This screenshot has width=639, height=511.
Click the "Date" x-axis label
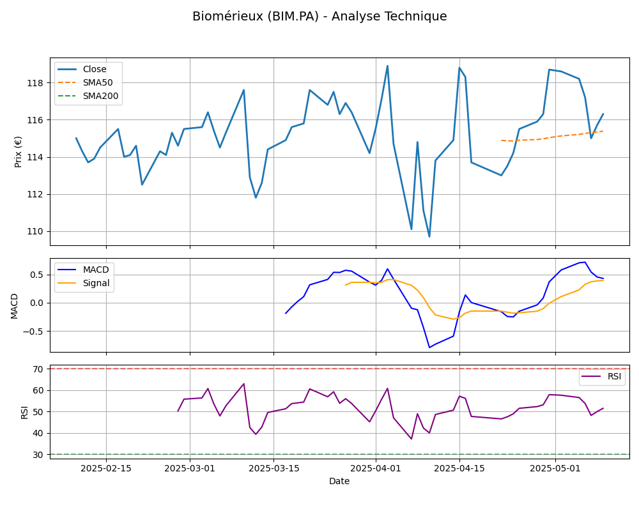click(339, 481)
